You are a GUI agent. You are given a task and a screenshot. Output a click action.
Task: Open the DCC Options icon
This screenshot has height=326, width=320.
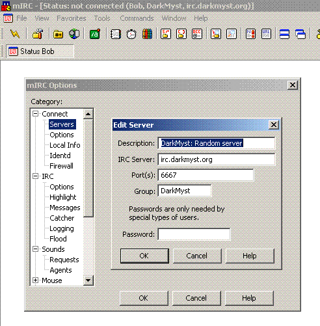197,34
